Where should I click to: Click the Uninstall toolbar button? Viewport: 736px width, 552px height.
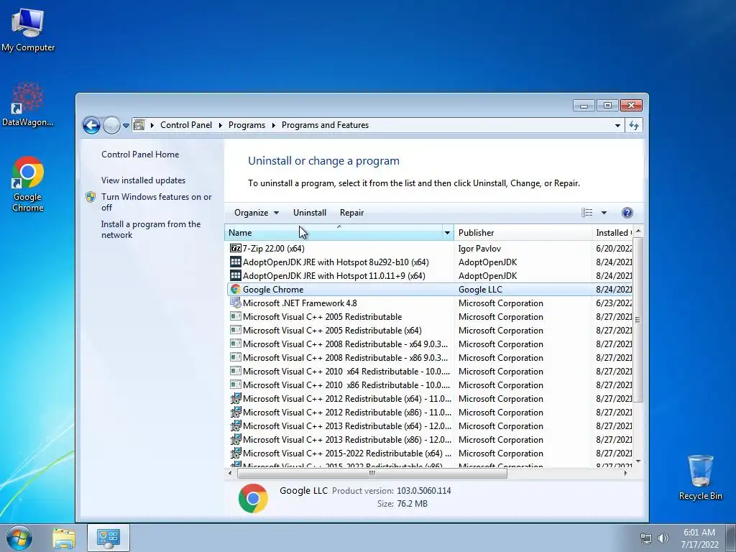pyautogui.click(x=309, y=213)
